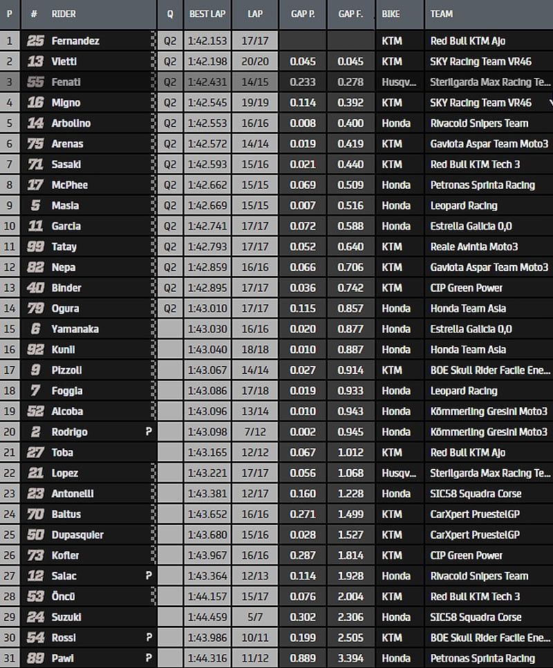Sort by the BEST LAP column header
This screenshot has width=553, height=668.
[x=207, y=14]
